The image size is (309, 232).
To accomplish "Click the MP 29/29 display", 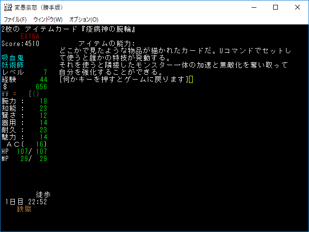I will [x=24, y=159].
